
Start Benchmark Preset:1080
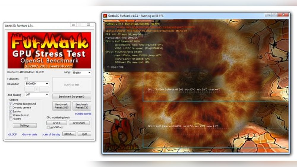(61, 106)
